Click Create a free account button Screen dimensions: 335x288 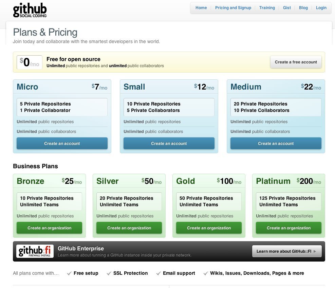click(296, 62)
